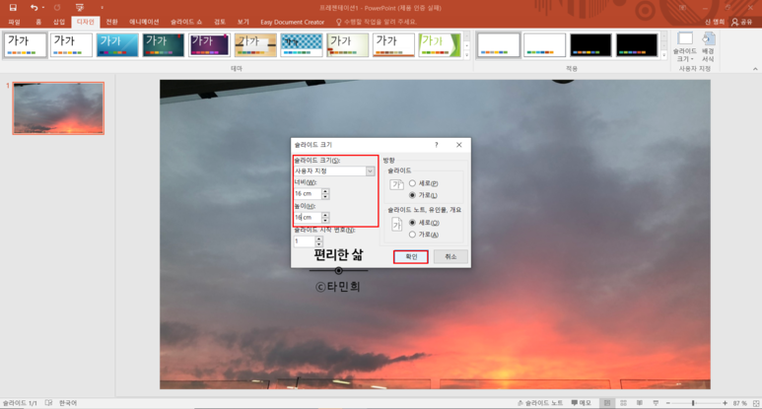
Task: Click the zoom slider handle
Action: (693, 403)
